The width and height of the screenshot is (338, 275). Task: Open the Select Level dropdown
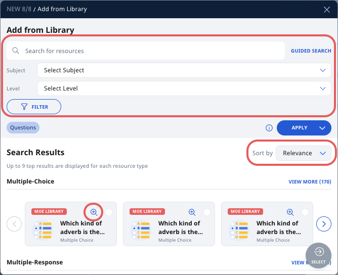pos(184,88)
